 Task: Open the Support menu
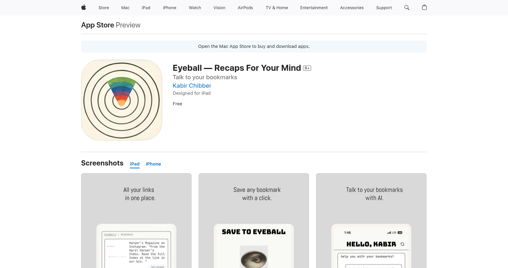coord(384,8)
